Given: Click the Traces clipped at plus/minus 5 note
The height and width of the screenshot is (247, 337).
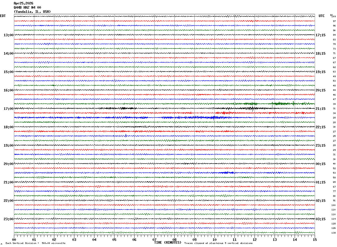Looking at the screenshot, I should (218, 243).
